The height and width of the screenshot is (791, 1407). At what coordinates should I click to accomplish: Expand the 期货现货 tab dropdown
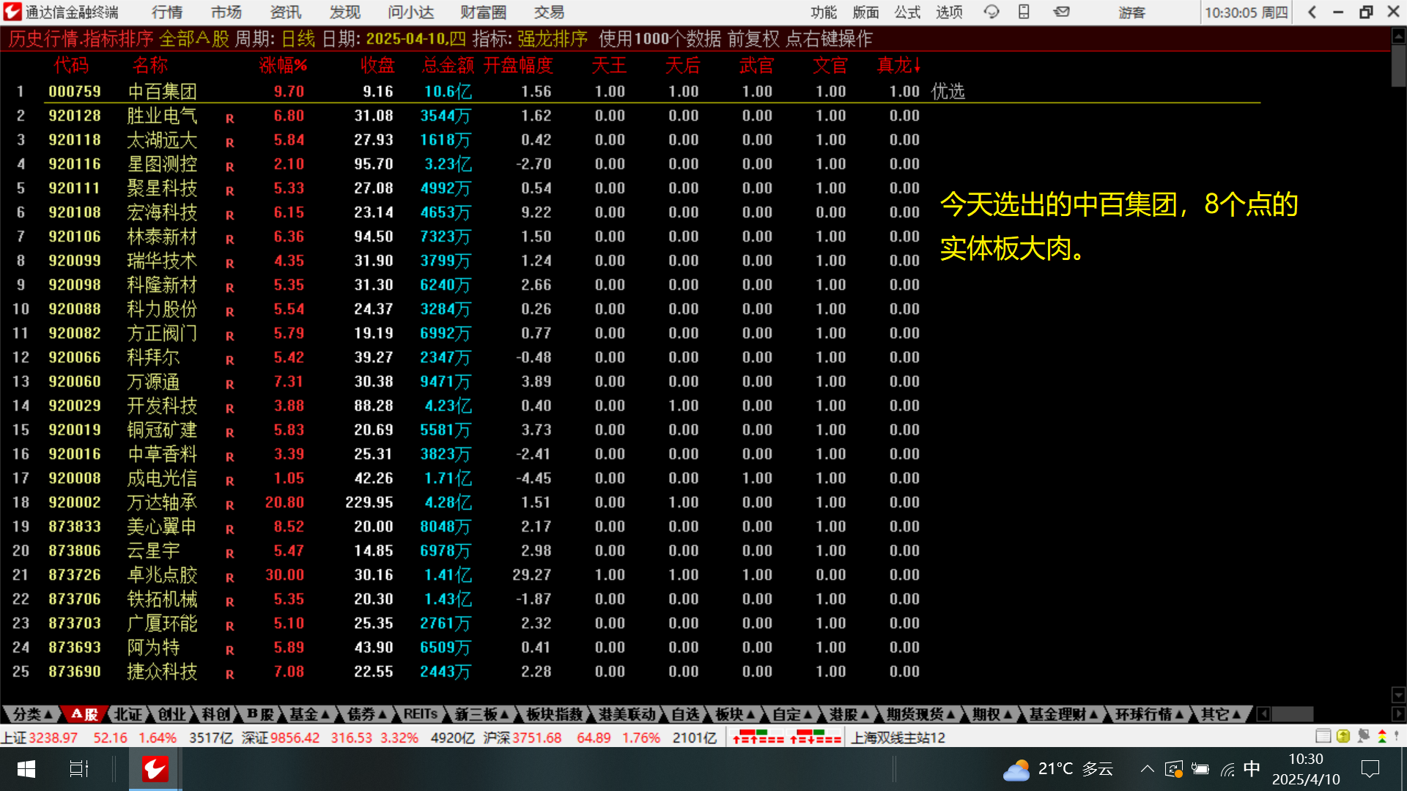(x=920, y=714)
